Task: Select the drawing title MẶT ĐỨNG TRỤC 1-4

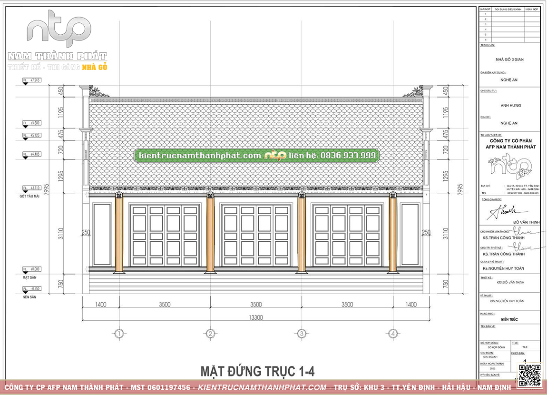Action: click(x=257, y=371)
